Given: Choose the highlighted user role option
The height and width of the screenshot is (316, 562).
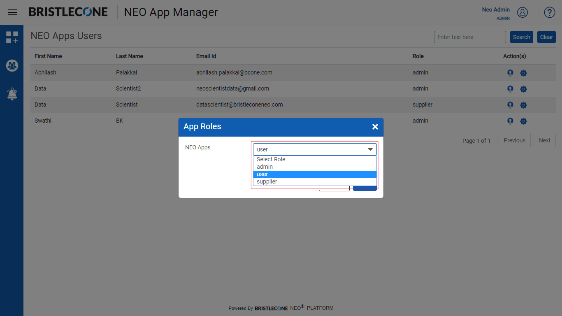Looking at the screenshot, I should coord(315,174).
